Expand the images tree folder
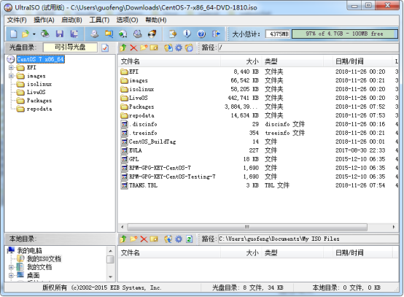The image size is (404, 297). 11,76
